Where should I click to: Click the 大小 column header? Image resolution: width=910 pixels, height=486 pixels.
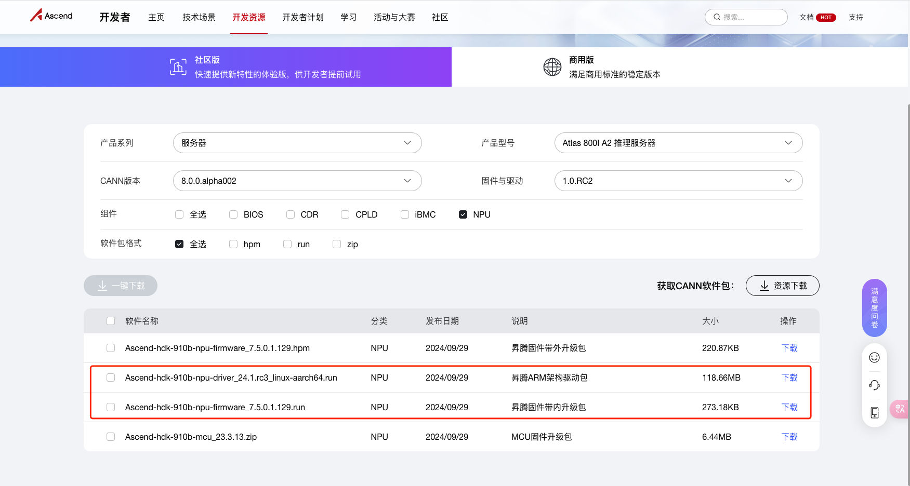[710, 321]
